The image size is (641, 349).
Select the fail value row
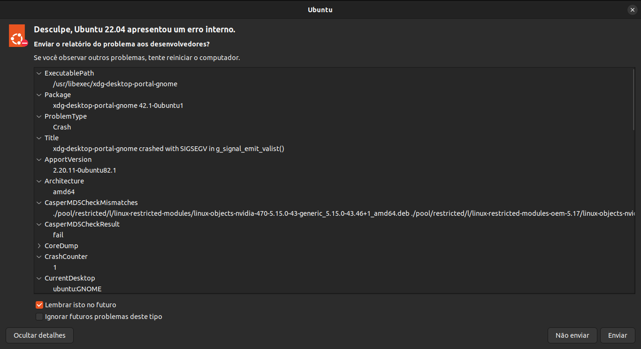334,235
